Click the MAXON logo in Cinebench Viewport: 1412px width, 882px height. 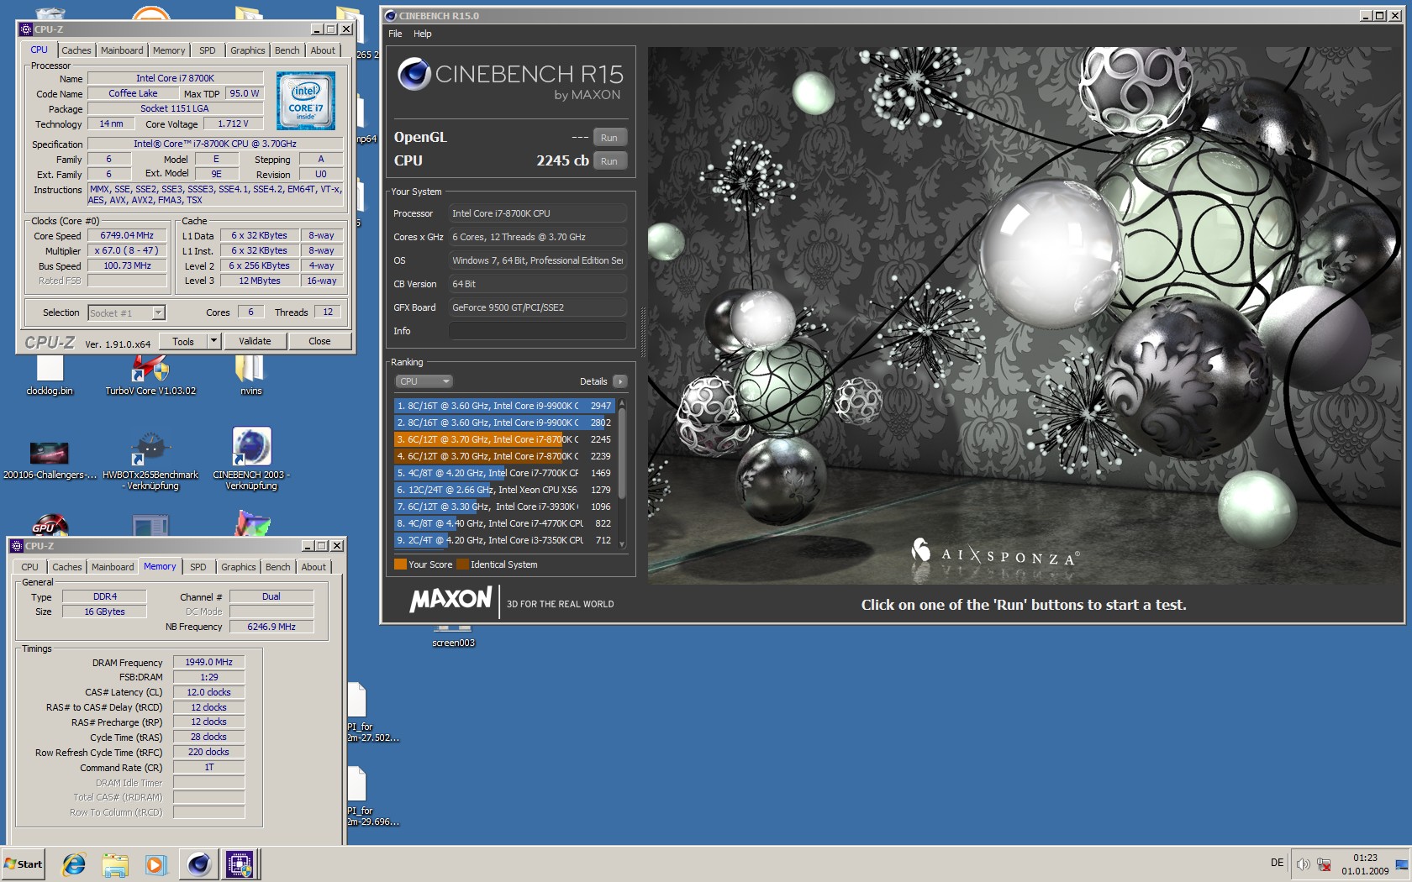pos(450,599)
